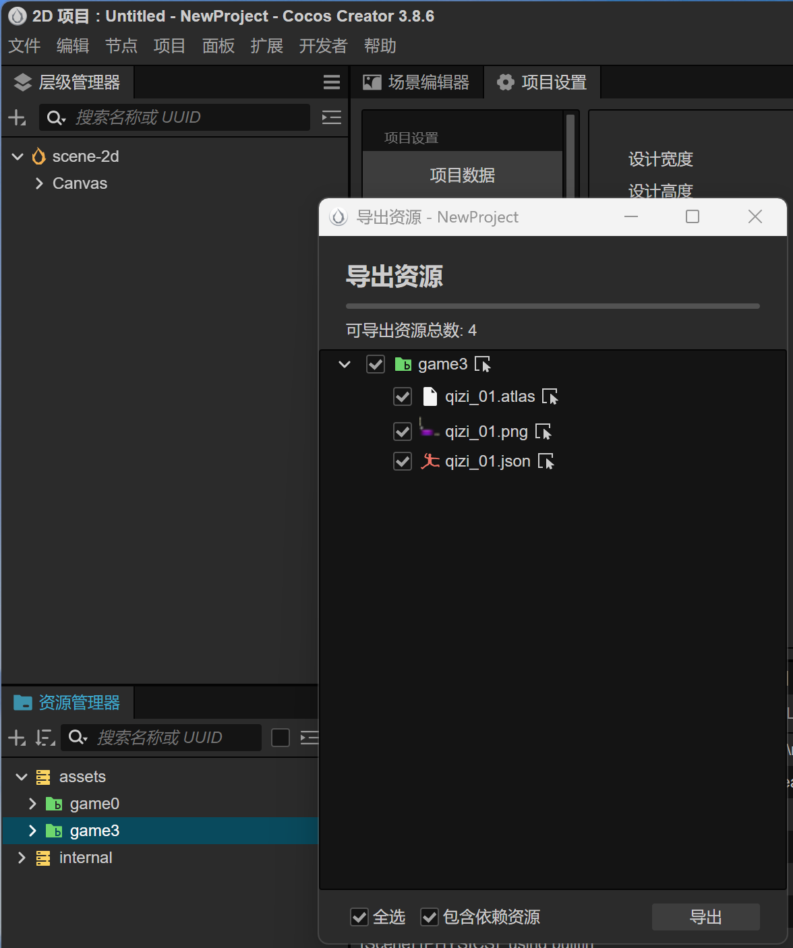Screen dimensions: 793x948
Task: Collapse the assets folder
Action: [22, 777]
